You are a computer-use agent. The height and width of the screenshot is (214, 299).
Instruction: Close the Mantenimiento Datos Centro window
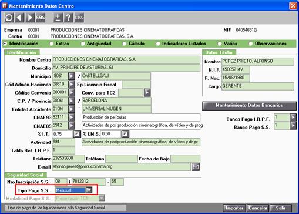coord(293,6)
